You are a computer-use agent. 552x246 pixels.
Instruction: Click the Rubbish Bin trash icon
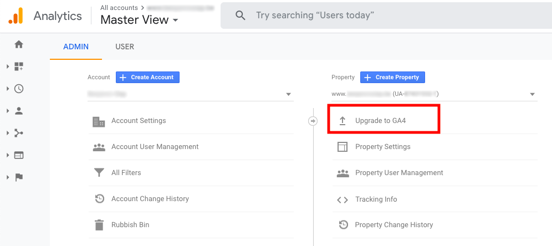point(100,225)
